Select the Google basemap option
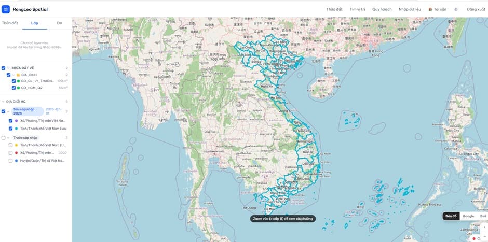The image size is (488, 242). click(468, 216)
